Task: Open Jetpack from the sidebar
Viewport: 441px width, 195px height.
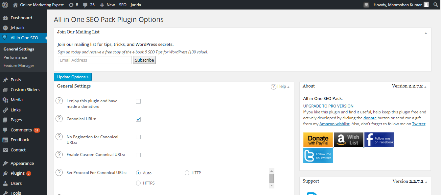Action: pyautogui.click(x=17, y=28)
